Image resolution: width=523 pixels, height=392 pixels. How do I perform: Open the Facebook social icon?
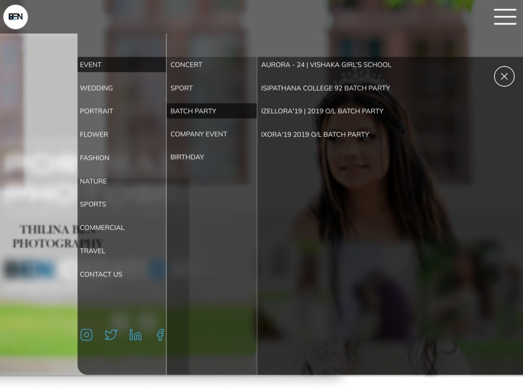click(x=161, y=335)
